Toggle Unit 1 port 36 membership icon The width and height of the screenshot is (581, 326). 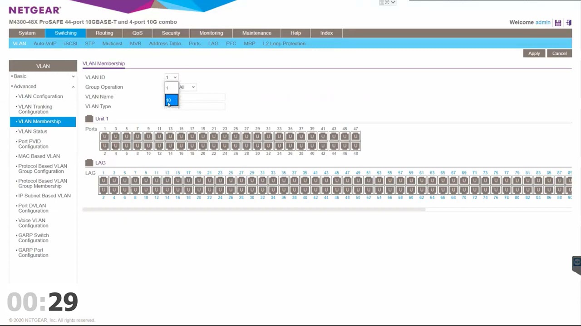pyautogui.click(x=290, y=146)
